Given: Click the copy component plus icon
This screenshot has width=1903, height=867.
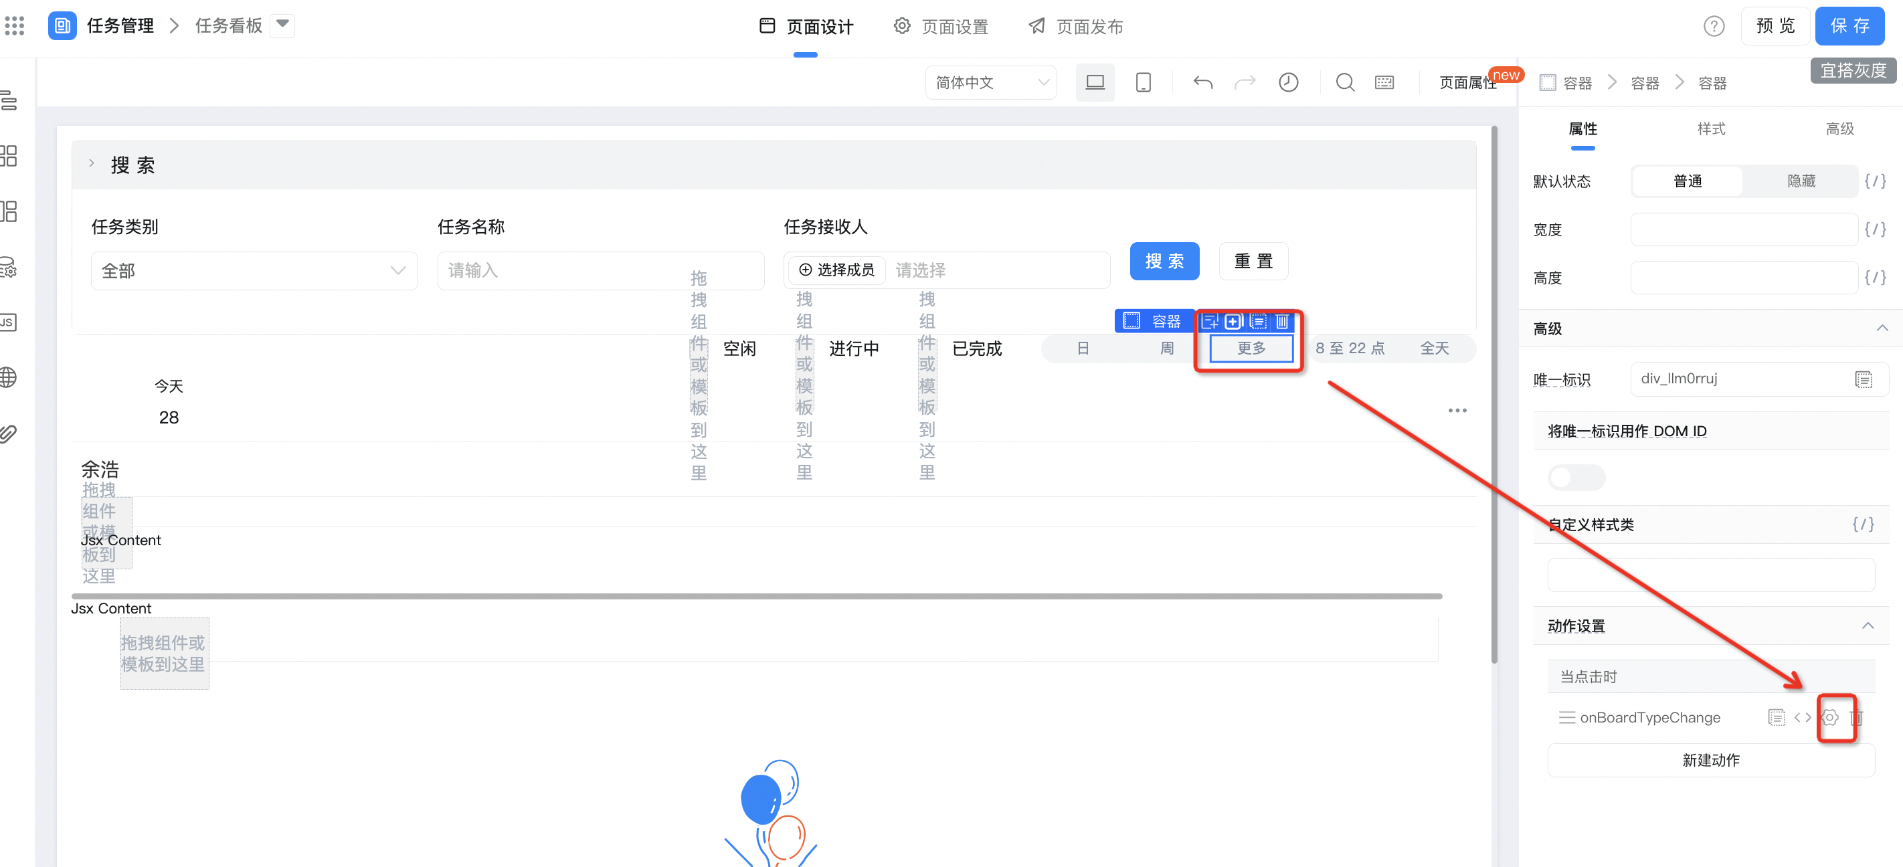Looking at the screenshot, I should pos(1233,321).
